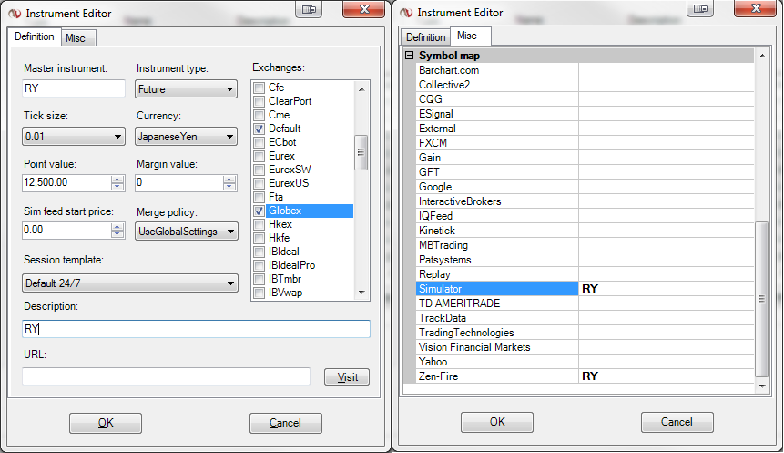Select the Barchart.com symbol map row

(x=585, y=70)
